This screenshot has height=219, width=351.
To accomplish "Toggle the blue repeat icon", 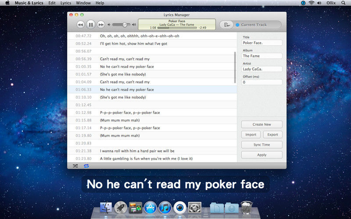I will 86,166.
